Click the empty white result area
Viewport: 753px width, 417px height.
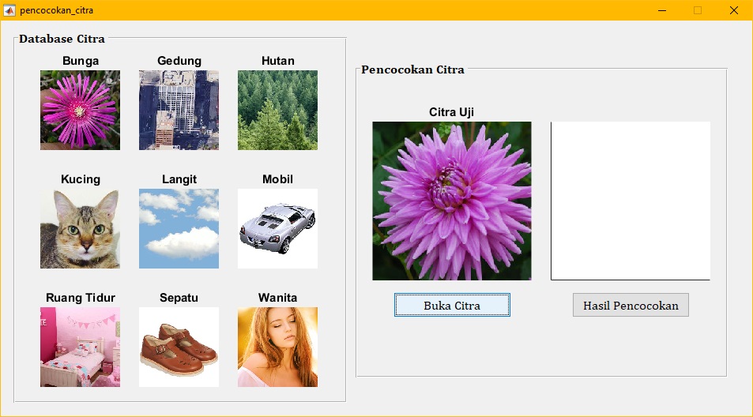tap(630, 201)
